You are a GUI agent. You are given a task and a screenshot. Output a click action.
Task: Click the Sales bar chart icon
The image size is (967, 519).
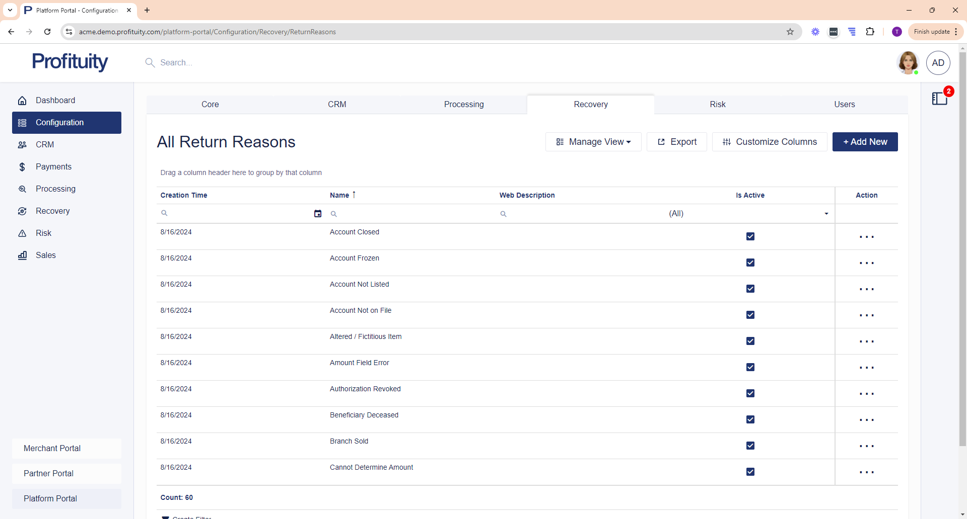point(22,255)
